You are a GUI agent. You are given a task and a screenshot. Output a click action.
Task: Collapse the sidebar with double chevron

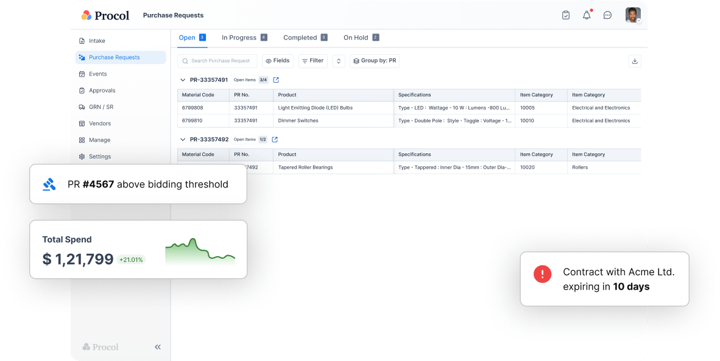pos(158,347)
